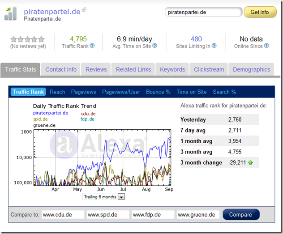Select the Time on Site chart tab
Viewport: 283px width, 234px height.
click(192, 92)
